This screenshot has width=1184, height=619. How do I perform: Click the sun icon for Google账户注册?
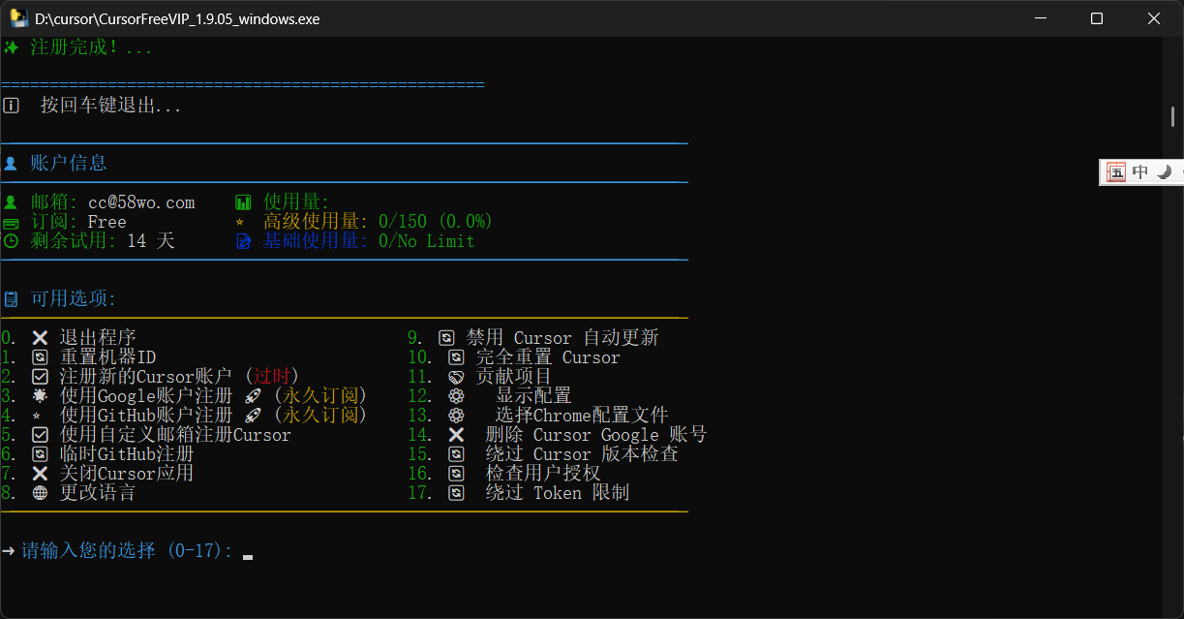click(40, 396)
